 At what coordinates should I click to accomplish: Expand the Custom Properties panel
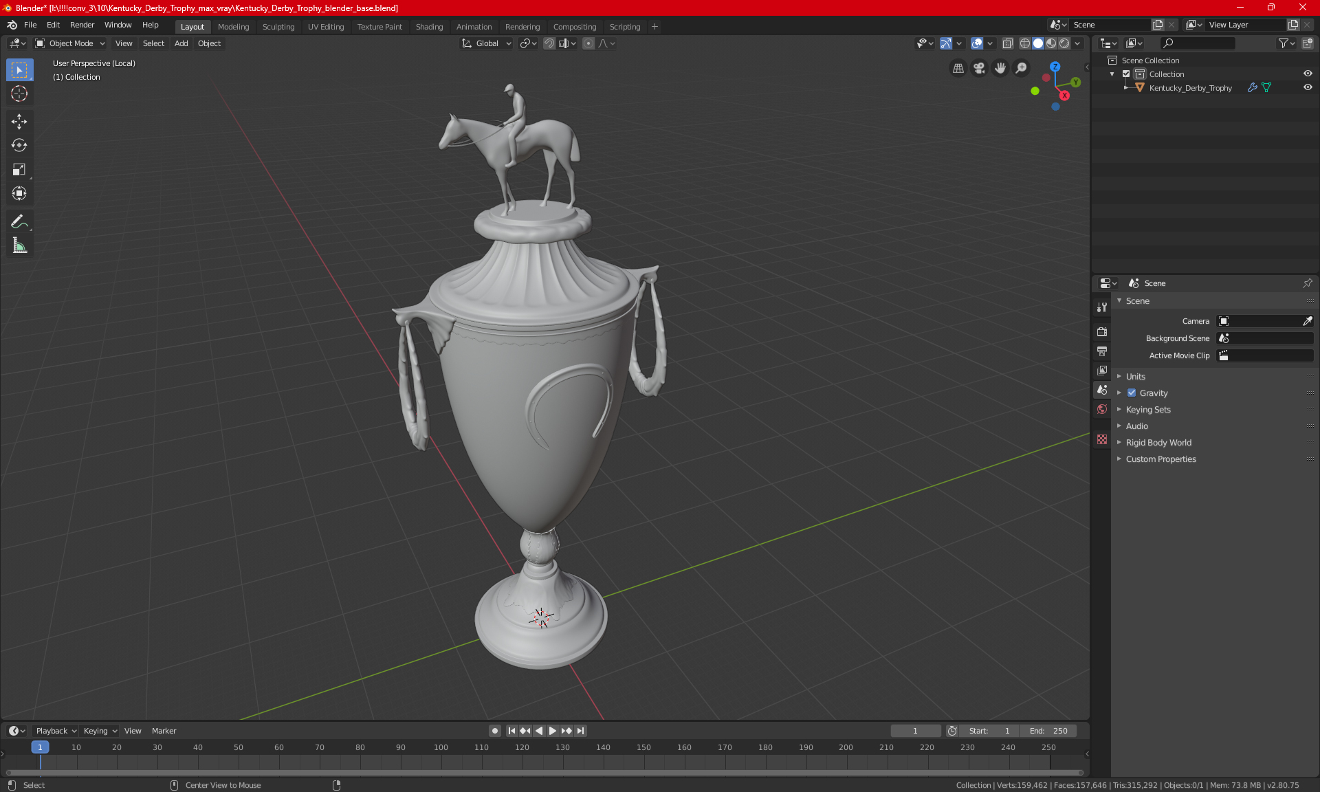[1160, 459]
